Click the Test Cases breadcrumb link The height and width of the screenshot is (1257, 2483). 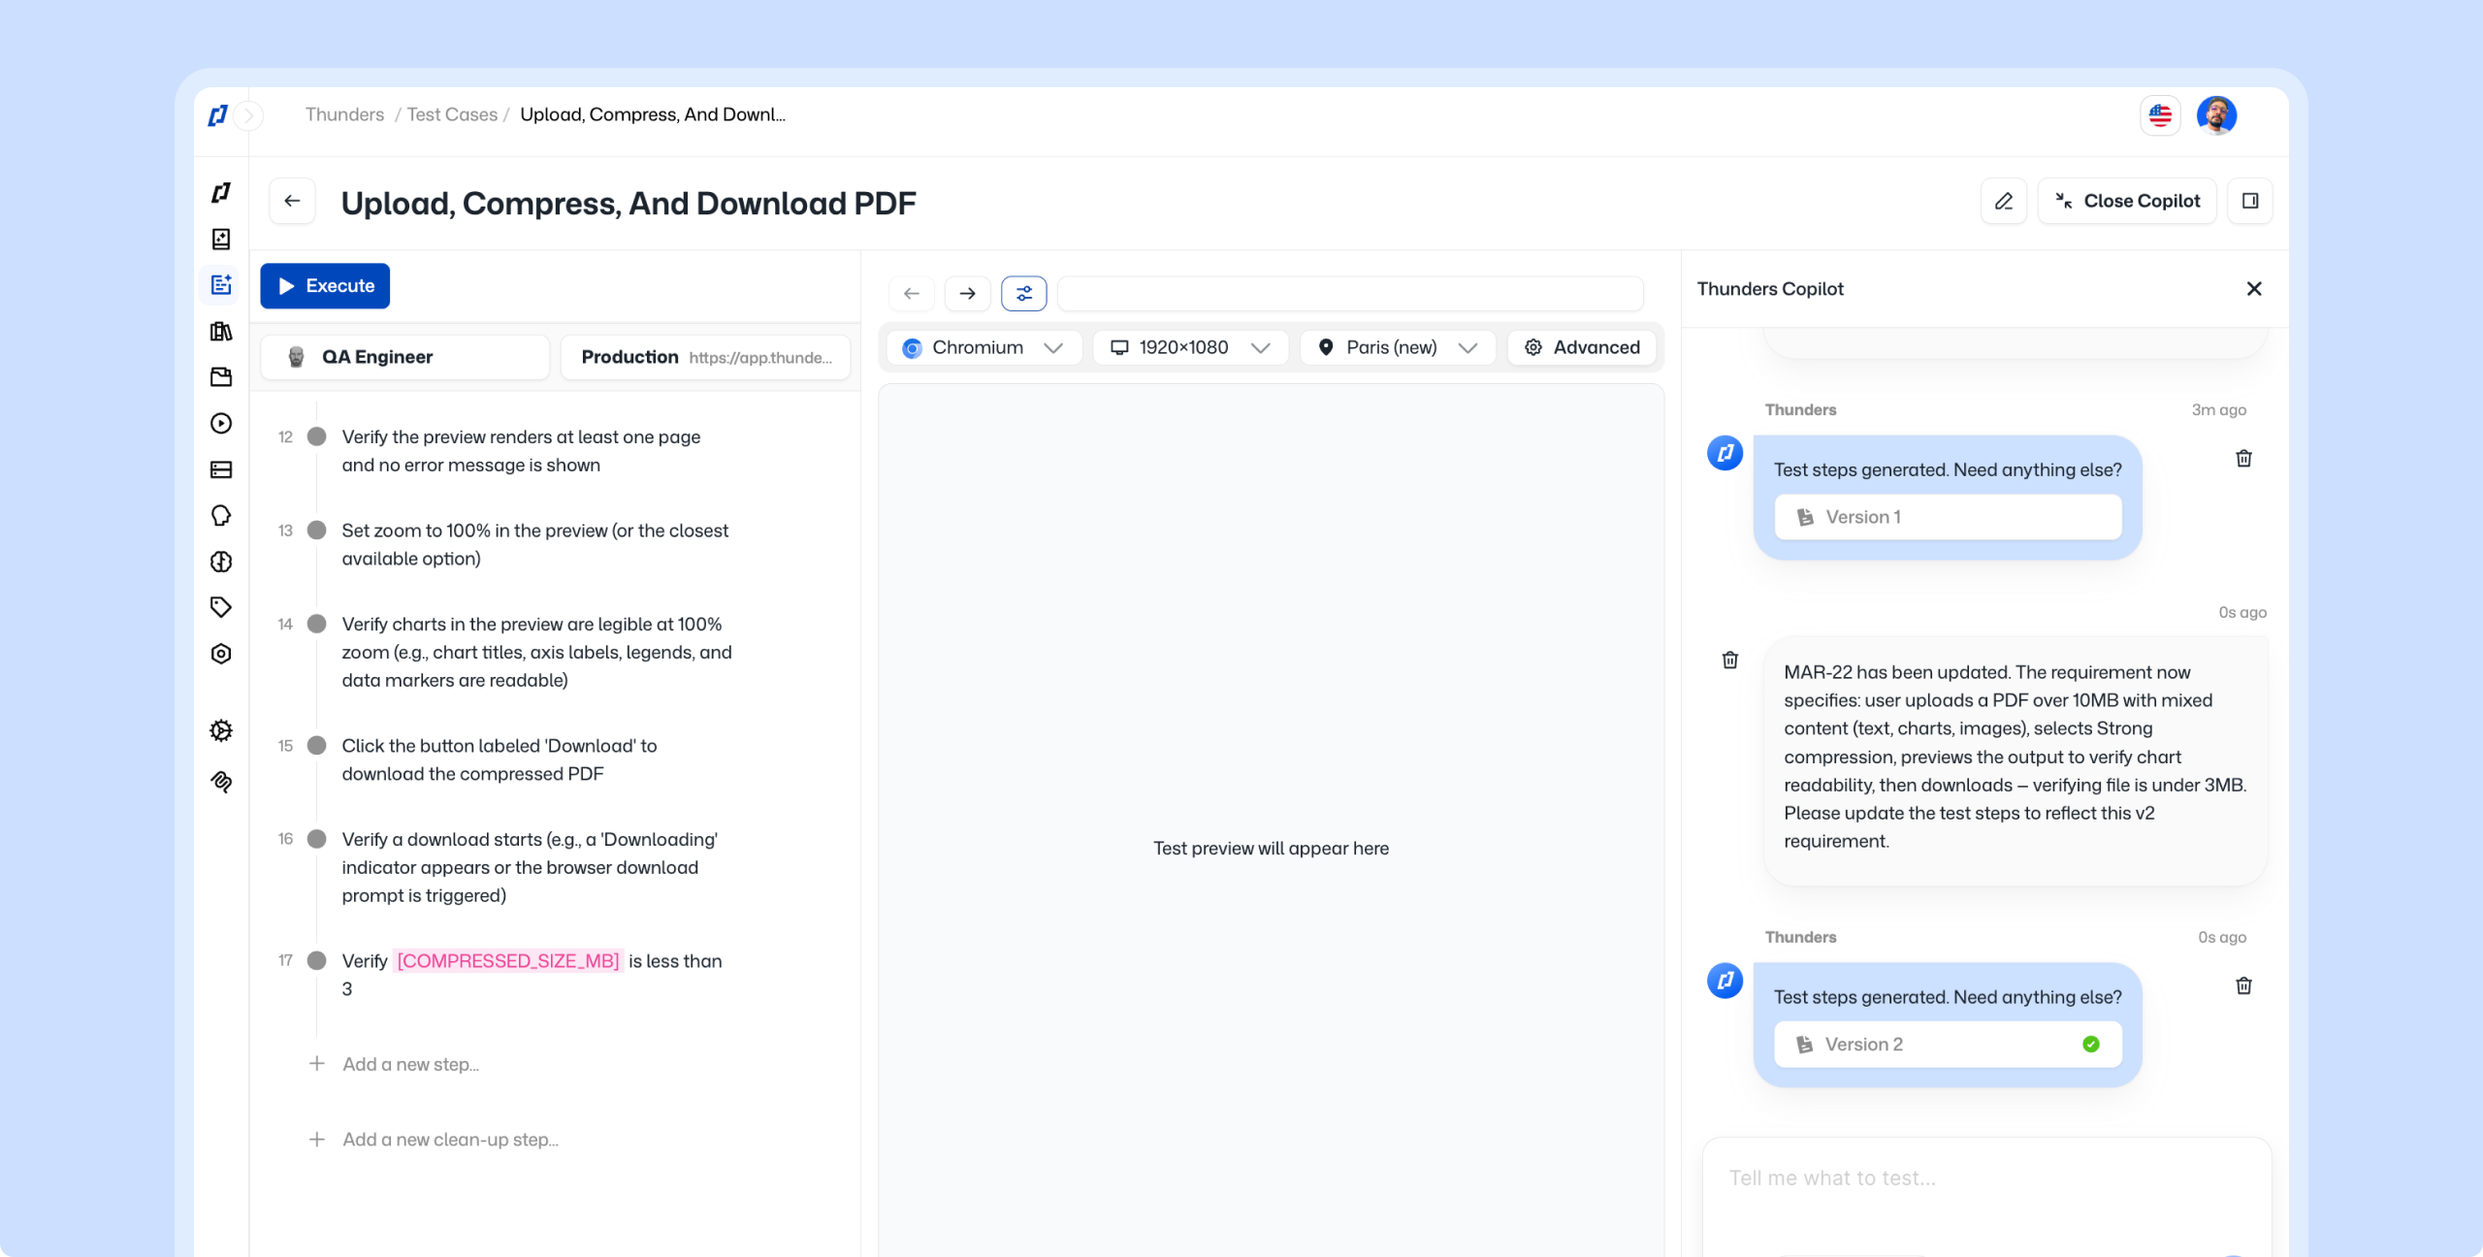click(452, 114)
